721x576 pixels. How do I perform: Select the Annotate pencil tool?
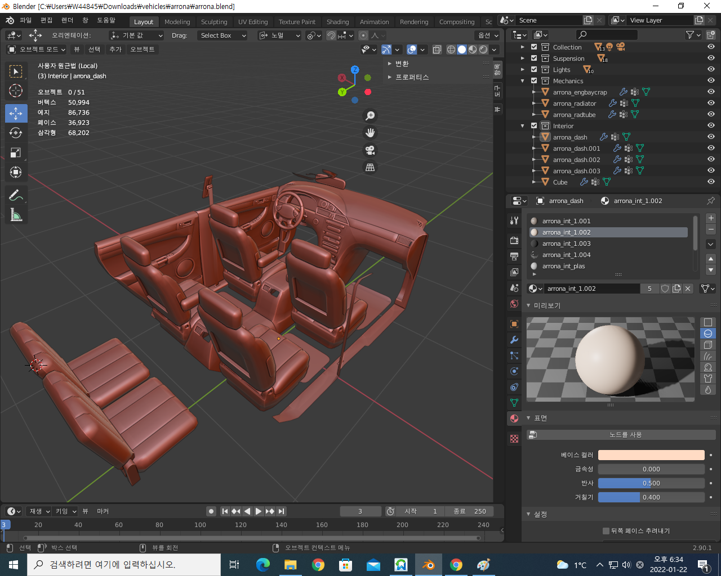16,195
